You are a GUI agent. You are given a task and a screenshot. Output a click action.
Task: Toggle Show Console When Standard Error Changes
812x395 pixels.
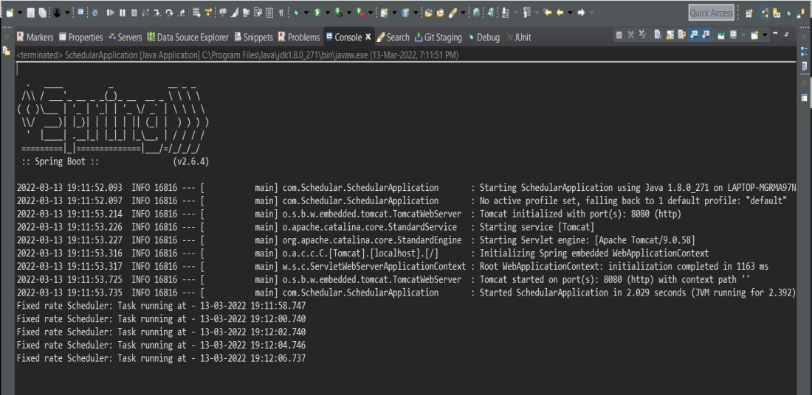coord(705,35)
